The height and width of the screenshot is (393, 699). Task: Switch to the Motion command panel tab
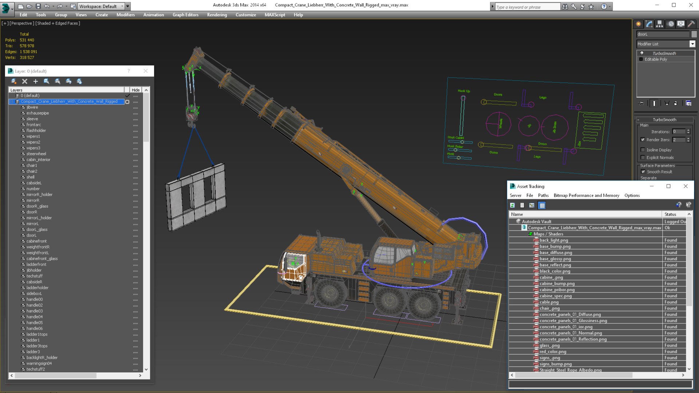point(671,24)
